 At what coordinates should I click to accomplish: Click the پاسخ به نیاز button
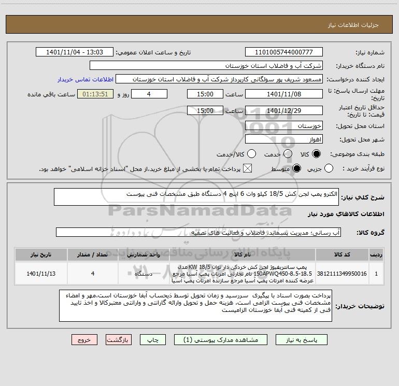[301, 340]
